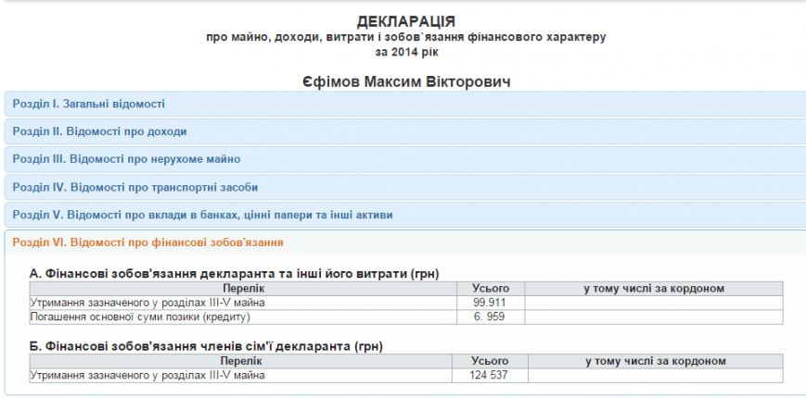Collapse Розділ VI. фінансові зобов'язання section
This screenshot has height=398, width=806.
click(x=405, y=243)
